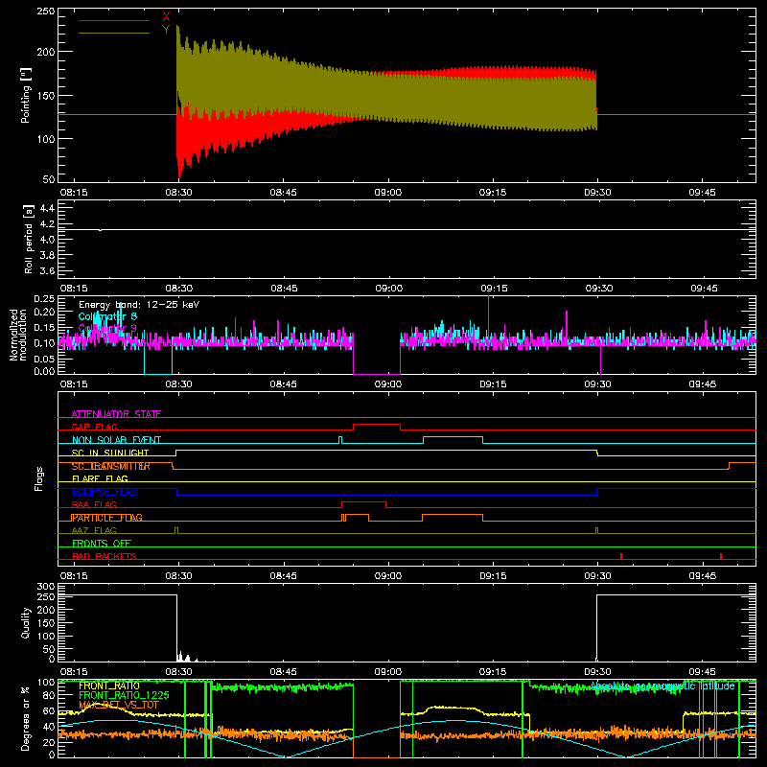Click the second red BAD_PACKETS spike near 09:47
The image size is (767, 767).
(x=721, y=556)
